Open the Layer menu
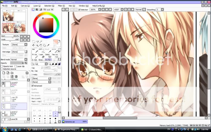The image size is (211, 132). 37,6
